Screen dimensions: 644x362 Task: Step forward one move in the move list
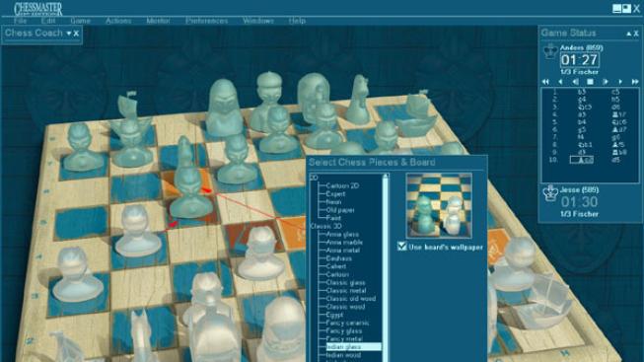point(620,82)
